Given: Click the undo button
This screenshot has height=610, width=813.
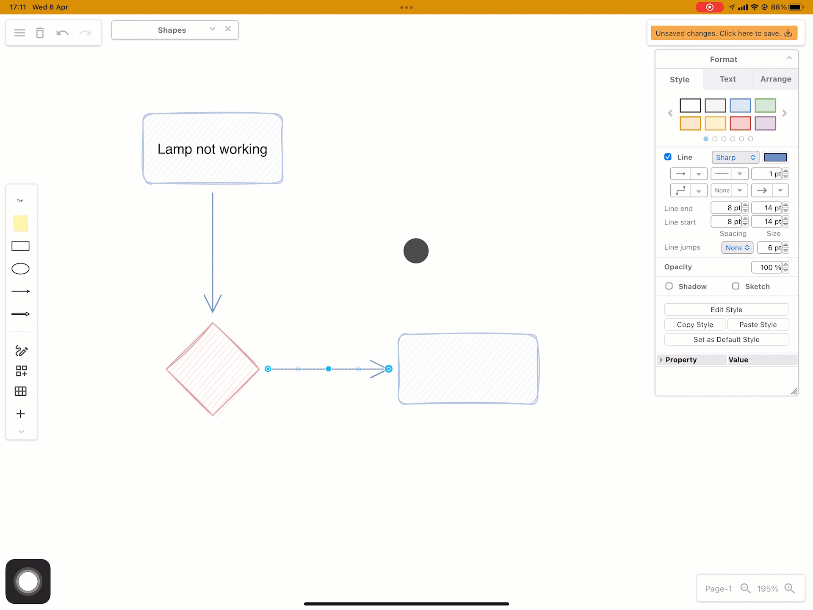Looking at the screenshot, I should point(61,33).
